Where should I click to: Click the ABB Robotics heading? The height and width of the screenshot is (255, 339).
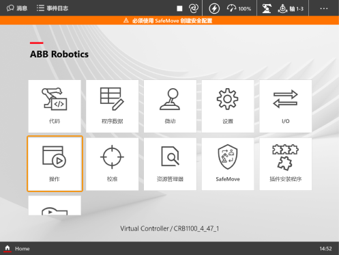coord(59,54)
